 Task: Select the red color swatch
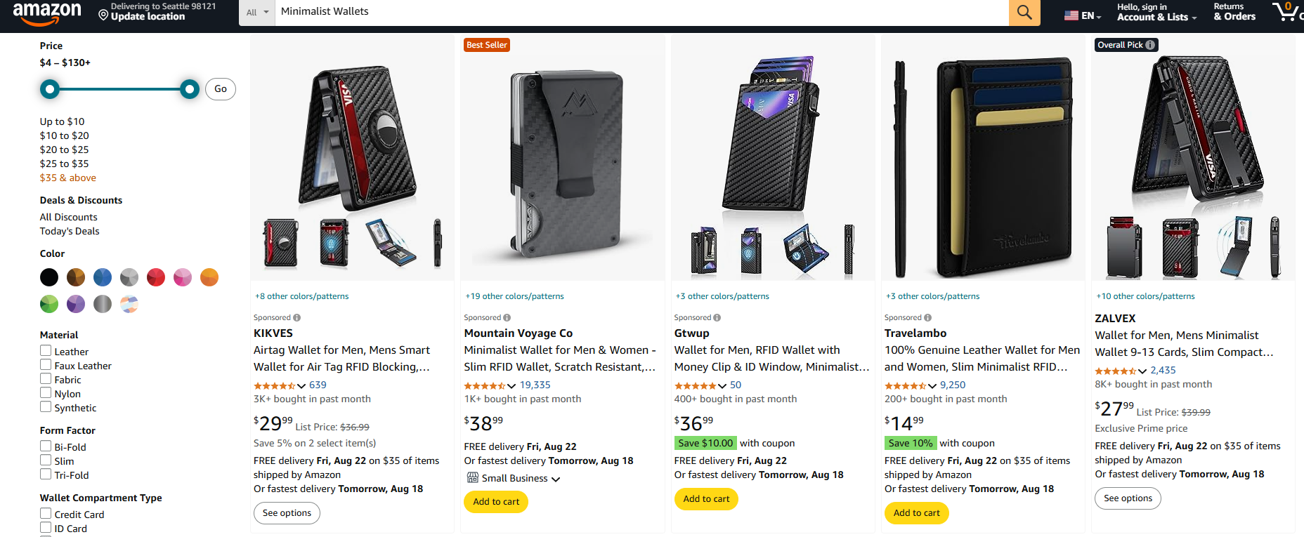coord(156,277)
